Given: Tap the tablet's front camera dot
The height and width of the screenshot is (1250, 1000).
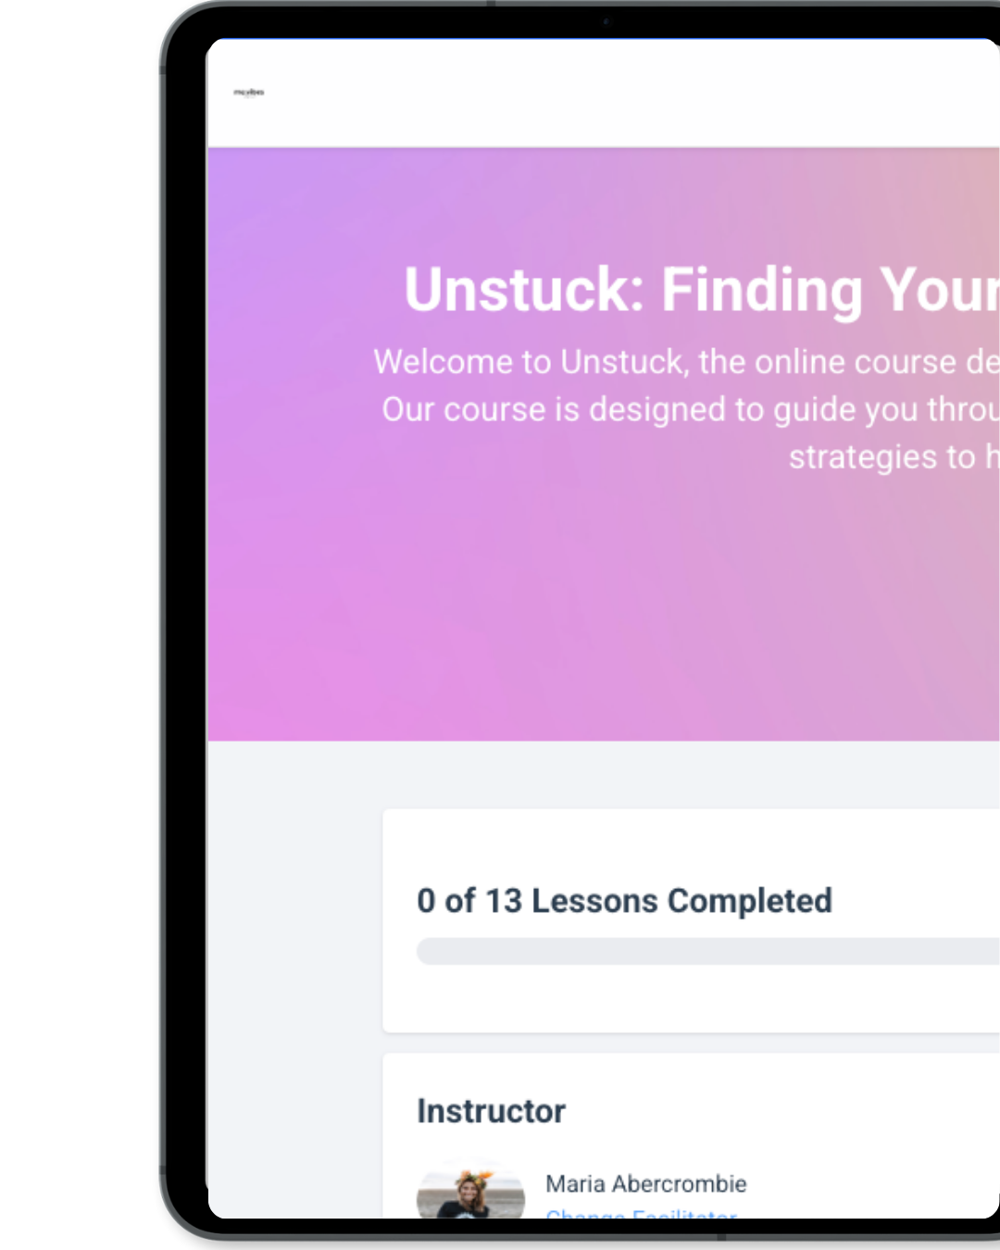Looking at the screenshot, I should click(606, 21).
